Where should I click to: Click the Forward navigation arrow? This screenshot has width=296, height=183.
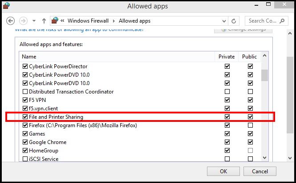[23, 21]
